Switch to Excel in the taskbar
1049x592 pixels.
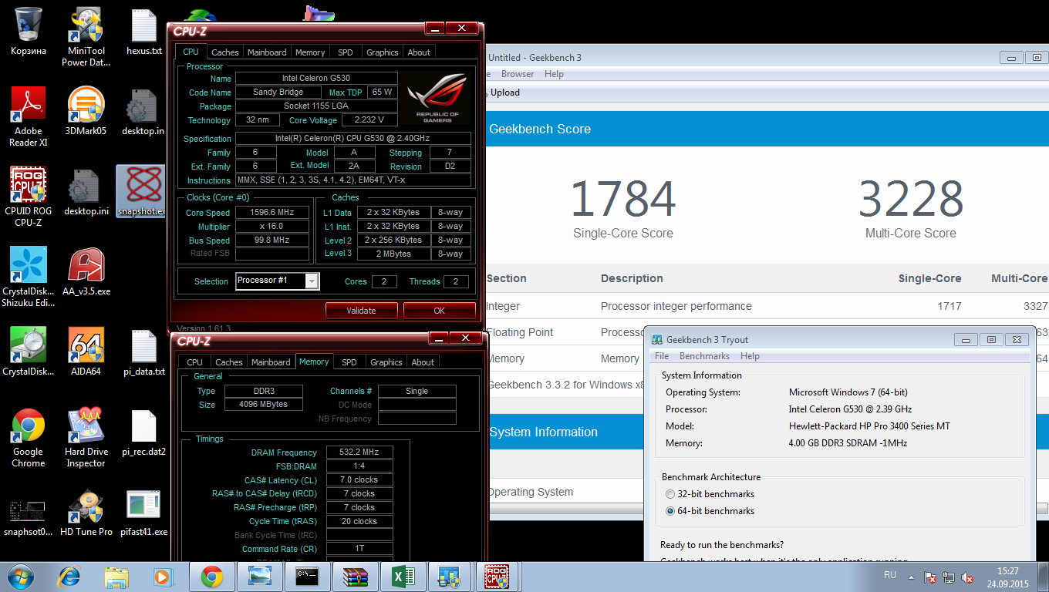[x=402, y=577]
